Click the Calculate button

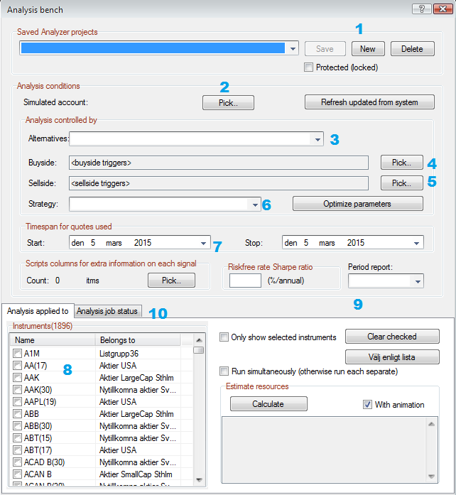pos(268,404)
